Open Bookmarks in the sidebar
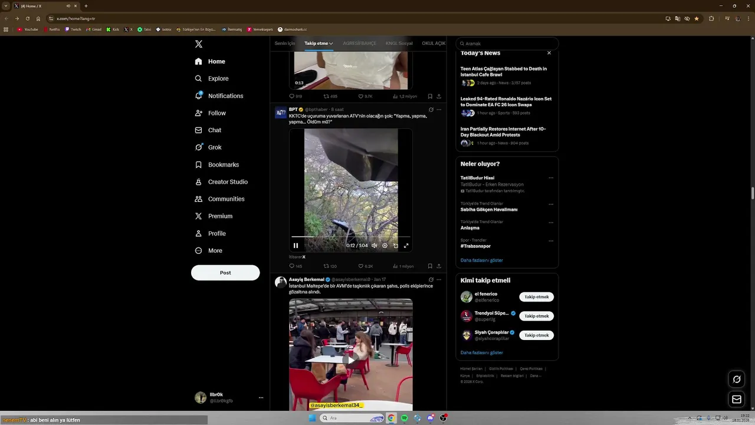 [x=216, y=165]
